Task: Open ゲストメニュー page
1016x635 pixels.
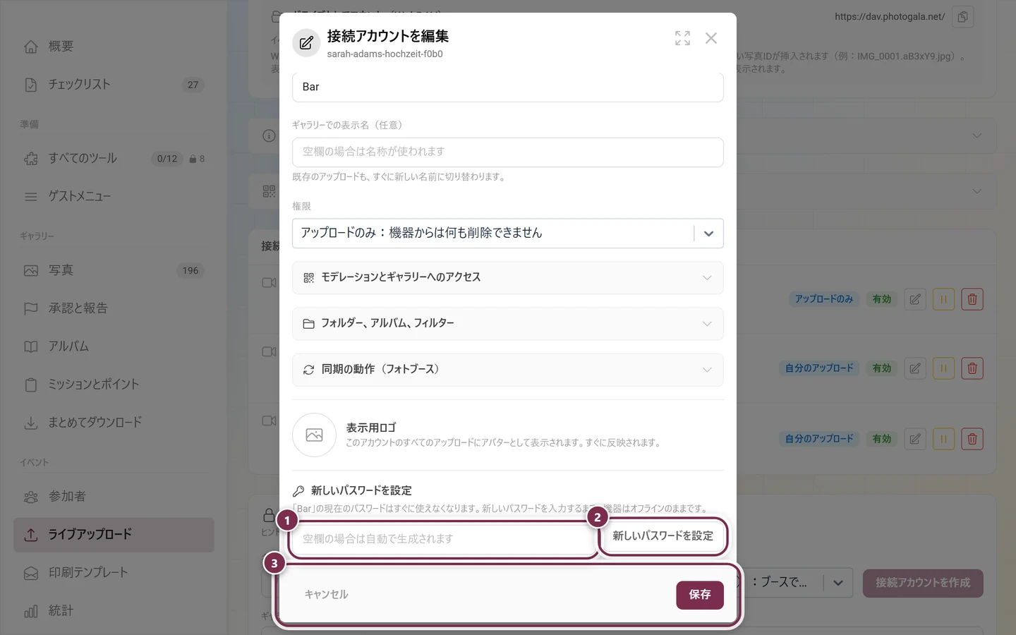Action: point(114,197)
